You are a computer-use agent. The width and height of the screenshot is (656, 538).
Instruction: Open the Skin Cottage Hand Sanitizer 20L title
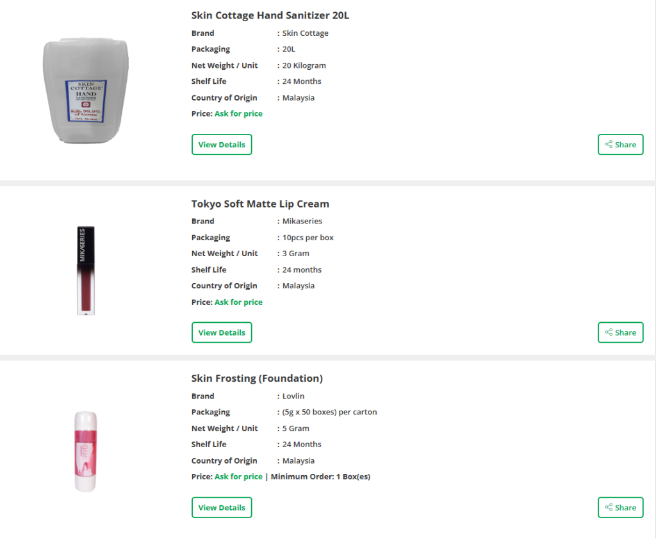(x=270, y=15)
